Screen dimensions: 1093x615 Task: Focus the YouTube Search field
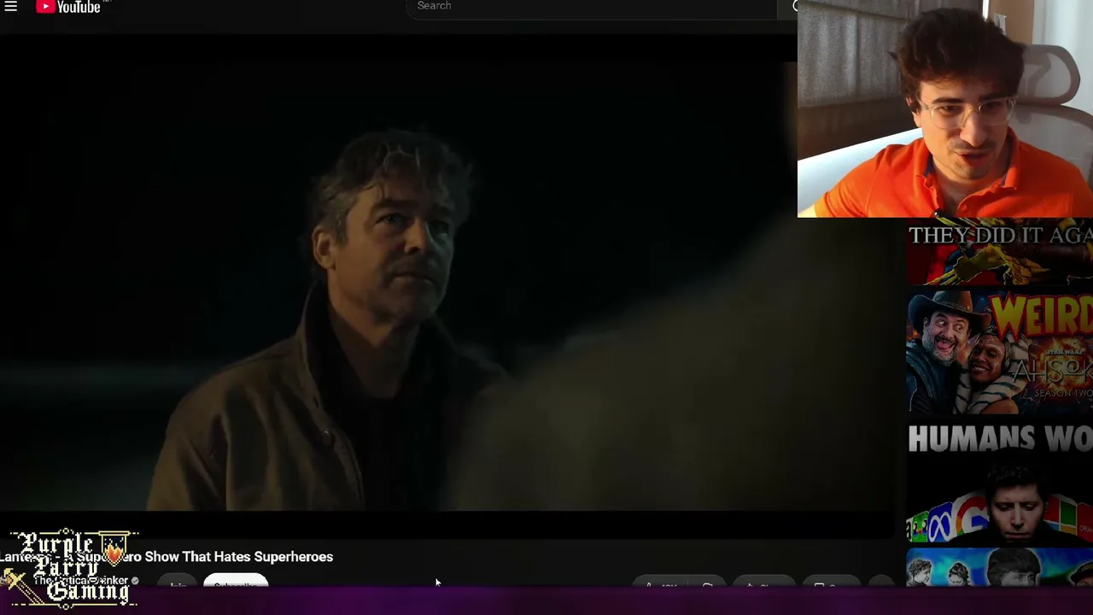[x=591, y=7]
